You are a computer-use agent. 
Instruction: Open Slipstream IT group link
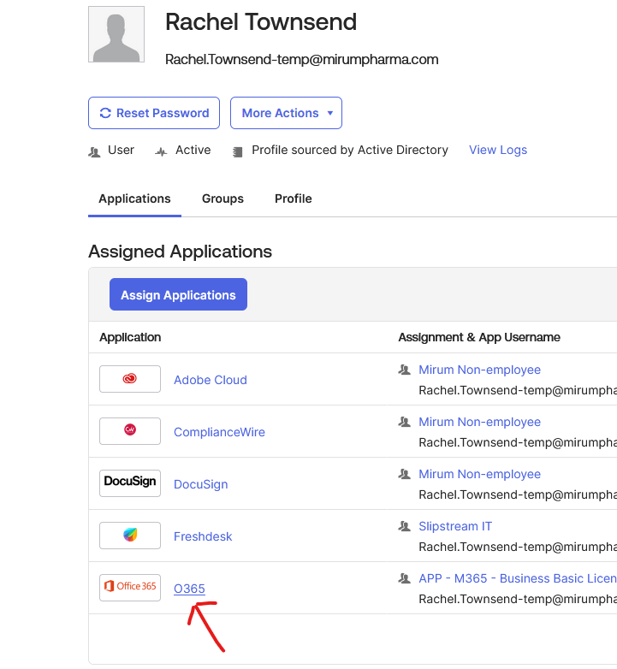pyautogui.click(x=455, y=526)
